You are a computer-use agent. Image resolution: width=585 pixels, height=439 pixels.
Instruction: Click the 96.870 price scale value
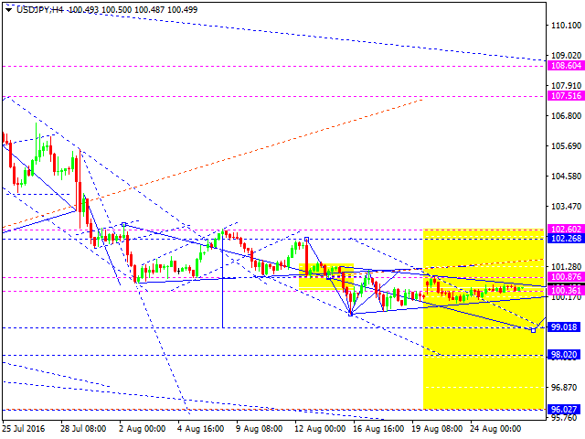564,388
